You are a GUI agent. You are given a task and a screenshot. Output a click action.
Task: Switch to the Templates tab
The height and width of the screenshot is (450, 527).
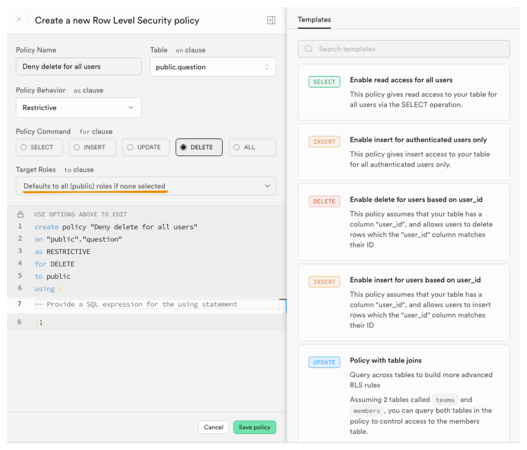pos(314,20)
